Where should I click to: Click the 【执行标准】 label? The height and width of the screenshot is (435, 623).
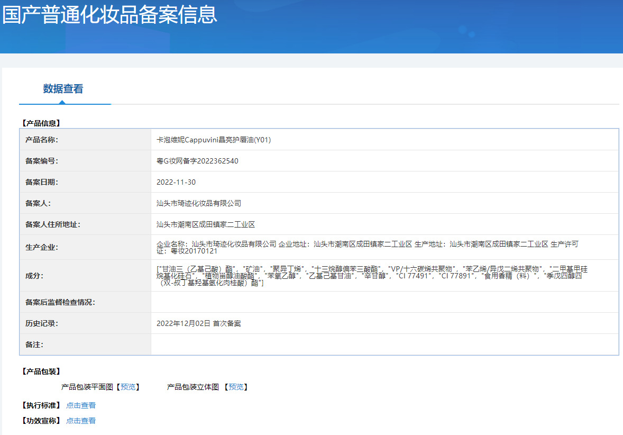click(41, 405)
